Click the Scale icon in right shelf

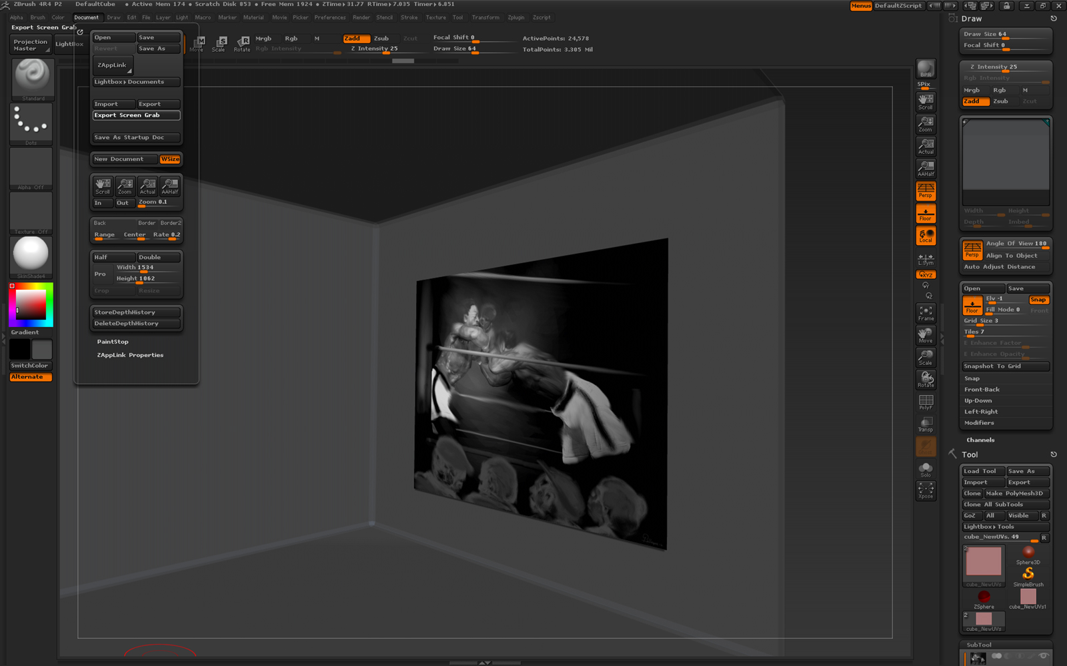[926, 358]
